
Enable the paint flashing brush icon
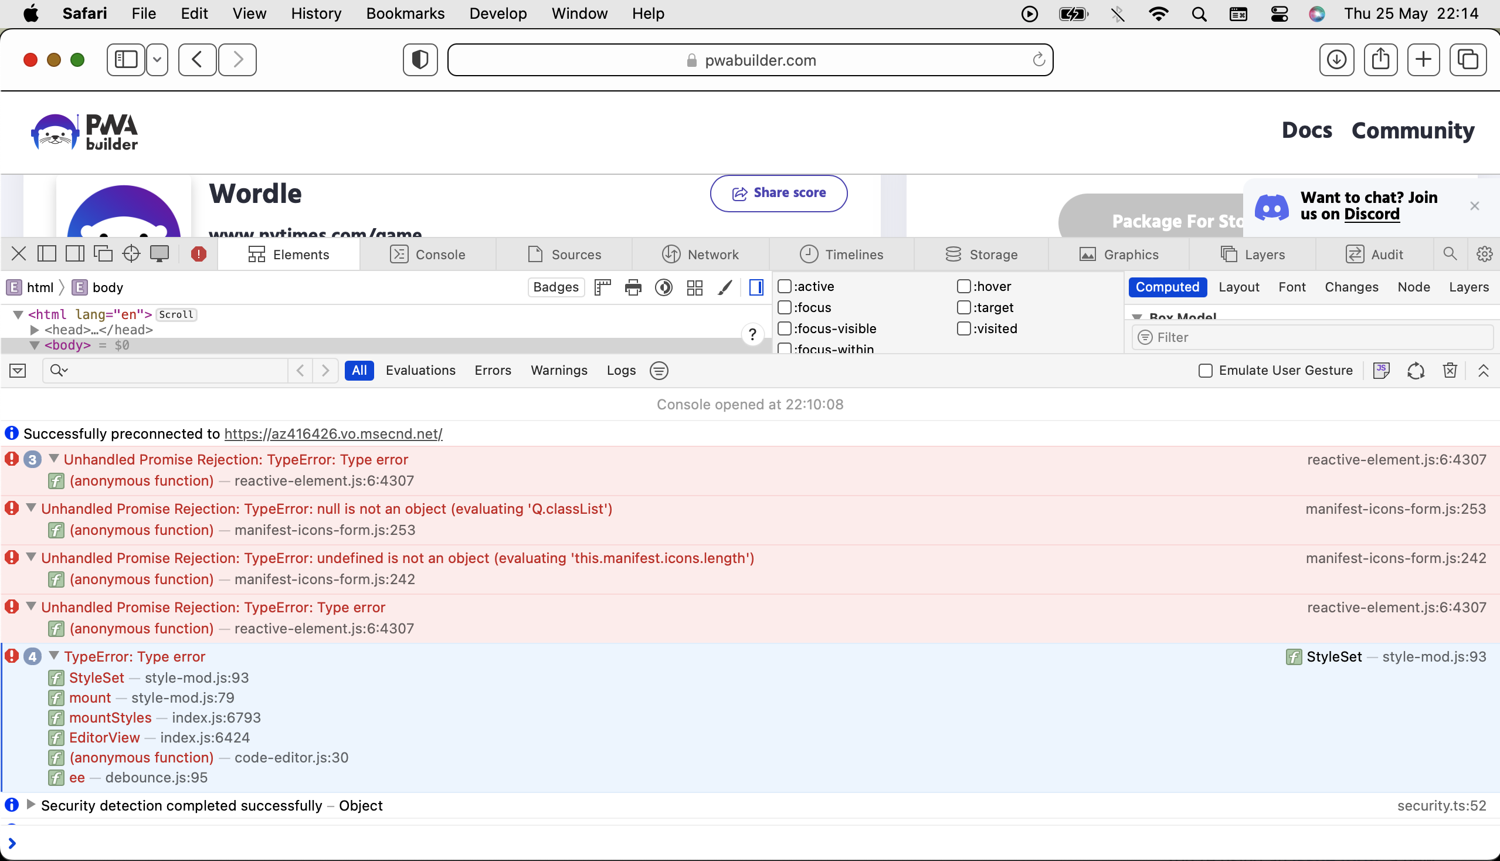pyautogui.click(x=725, y=287)
